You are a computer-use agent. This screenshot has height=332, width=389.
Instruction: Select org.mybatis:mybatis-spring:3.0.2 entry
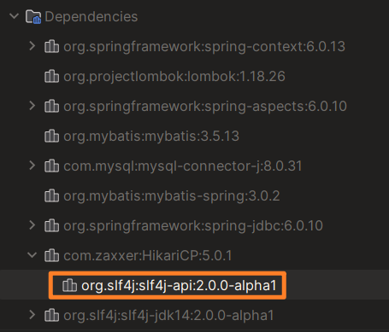[x=172, y=195]
